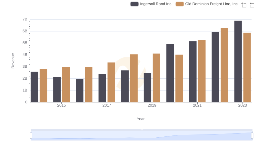Click the Old Dominion 2021 bar
This screenshot has height=148, width=258.
[202, 71]
